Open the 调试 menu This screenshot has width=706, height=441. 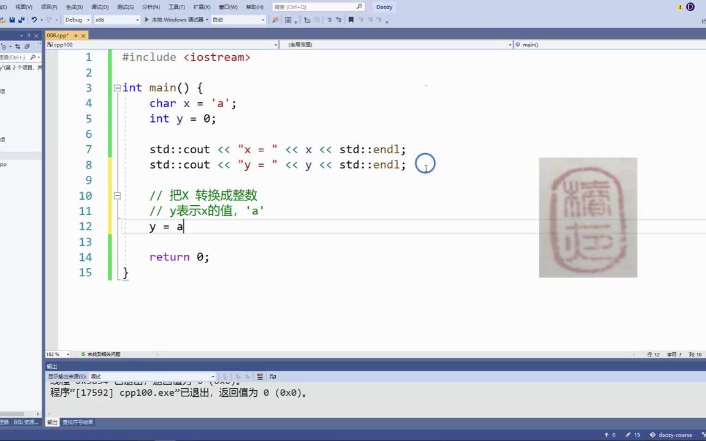101,7
